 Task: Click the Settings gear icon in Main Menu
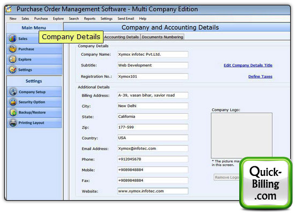click(x=13, y=70)
